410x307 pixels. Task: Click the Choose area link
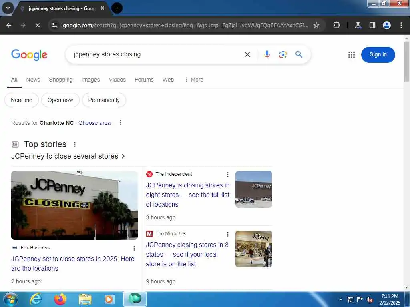click(94, 123)
